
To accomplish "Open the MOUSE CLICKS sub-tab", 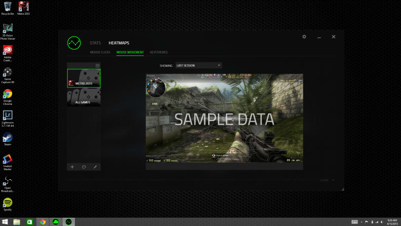I will point(100,52).
